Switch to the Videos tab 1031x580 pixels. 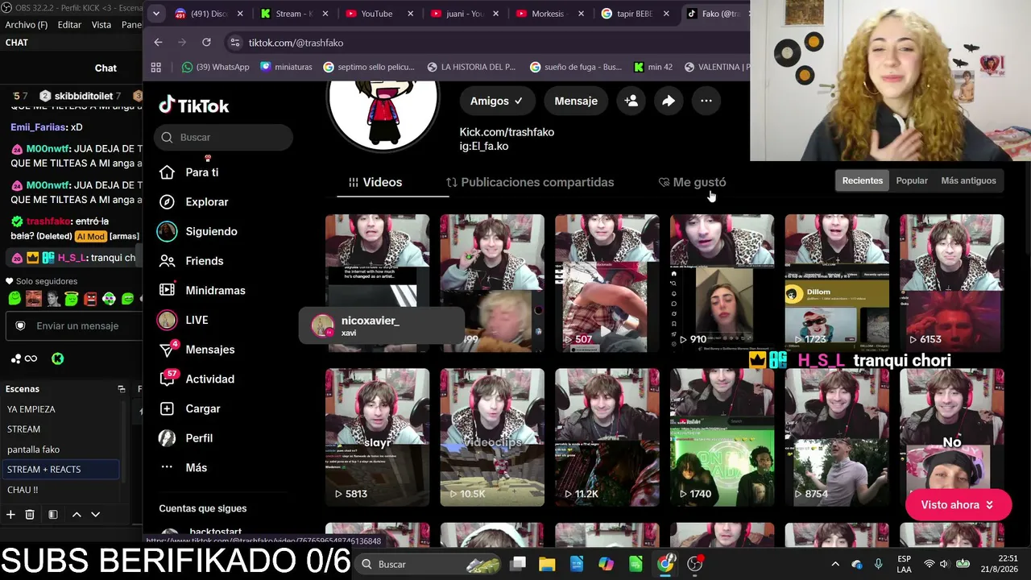[375, 182]
